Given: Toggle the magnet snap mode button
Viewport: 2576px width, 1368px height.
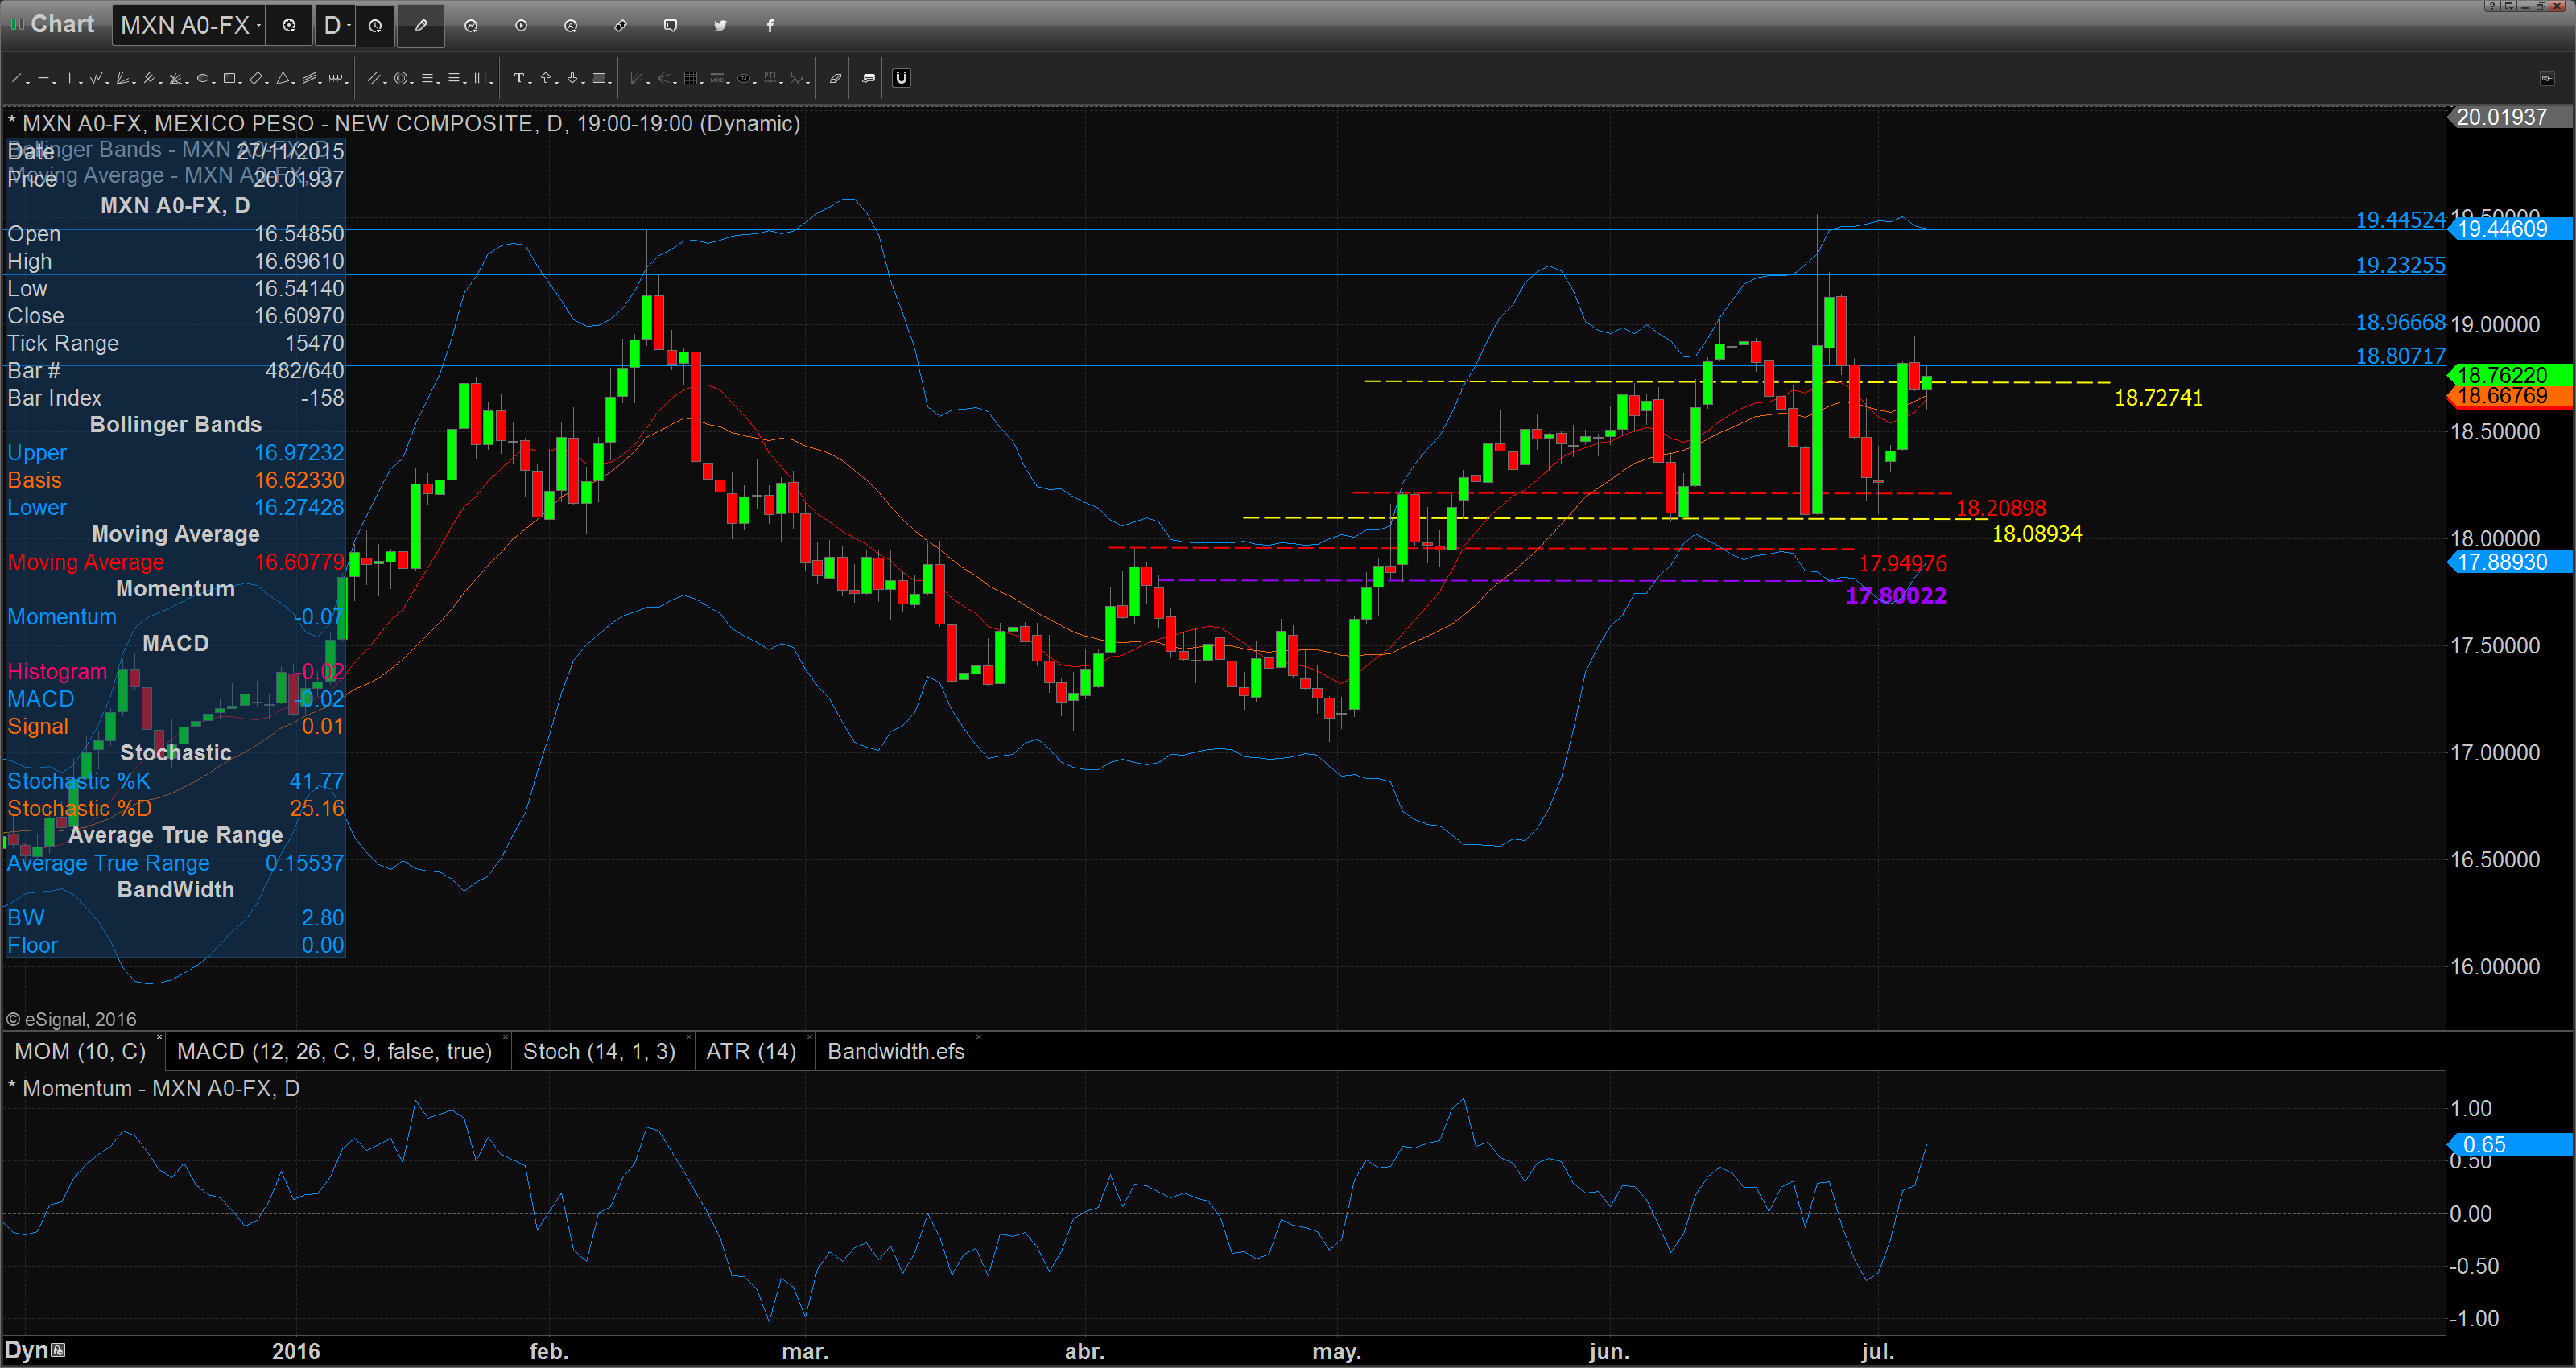Looking at the screenshot, I should coord(902,78).
